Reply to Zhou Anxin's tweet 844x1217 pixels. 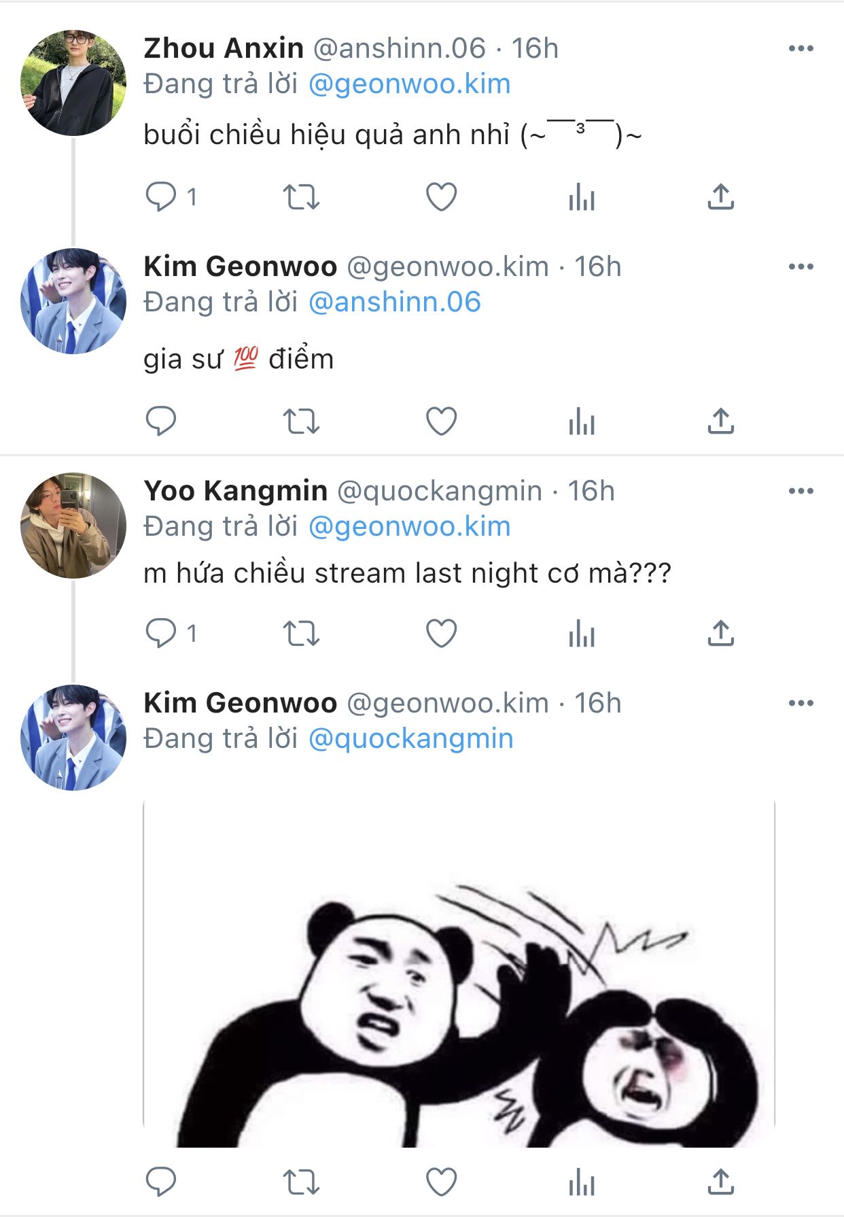(x=162, y=197)
